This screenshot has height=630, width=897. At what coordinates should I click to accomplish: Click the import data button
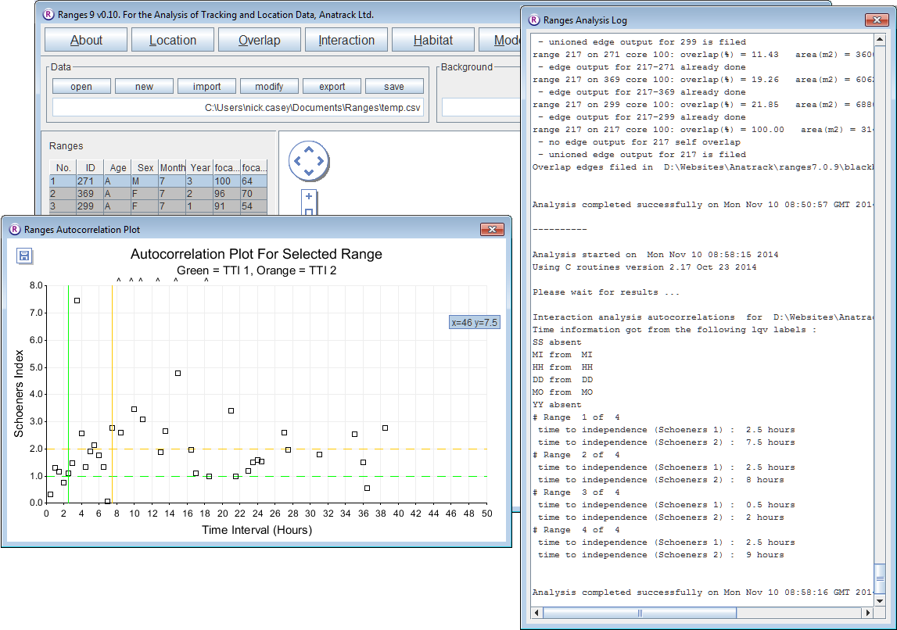206,87
